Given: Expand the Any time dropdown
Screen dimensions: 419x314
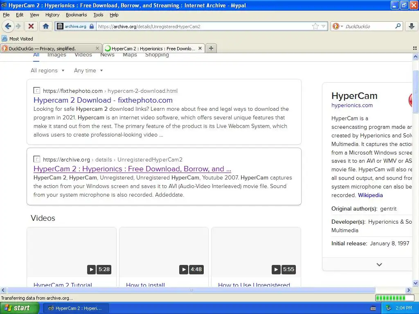Looking at the screenshot, I should (x=88, y=70).
